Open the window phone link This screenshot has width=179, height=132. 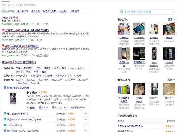[x=139, y=100]
